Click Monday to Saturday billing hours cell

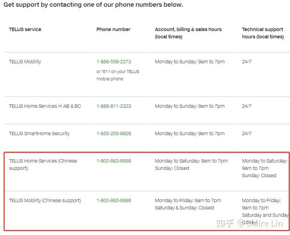tap(191, 165)
